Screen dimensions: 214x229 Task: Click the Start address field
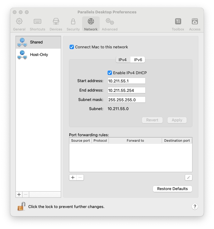tap(126, 81)
